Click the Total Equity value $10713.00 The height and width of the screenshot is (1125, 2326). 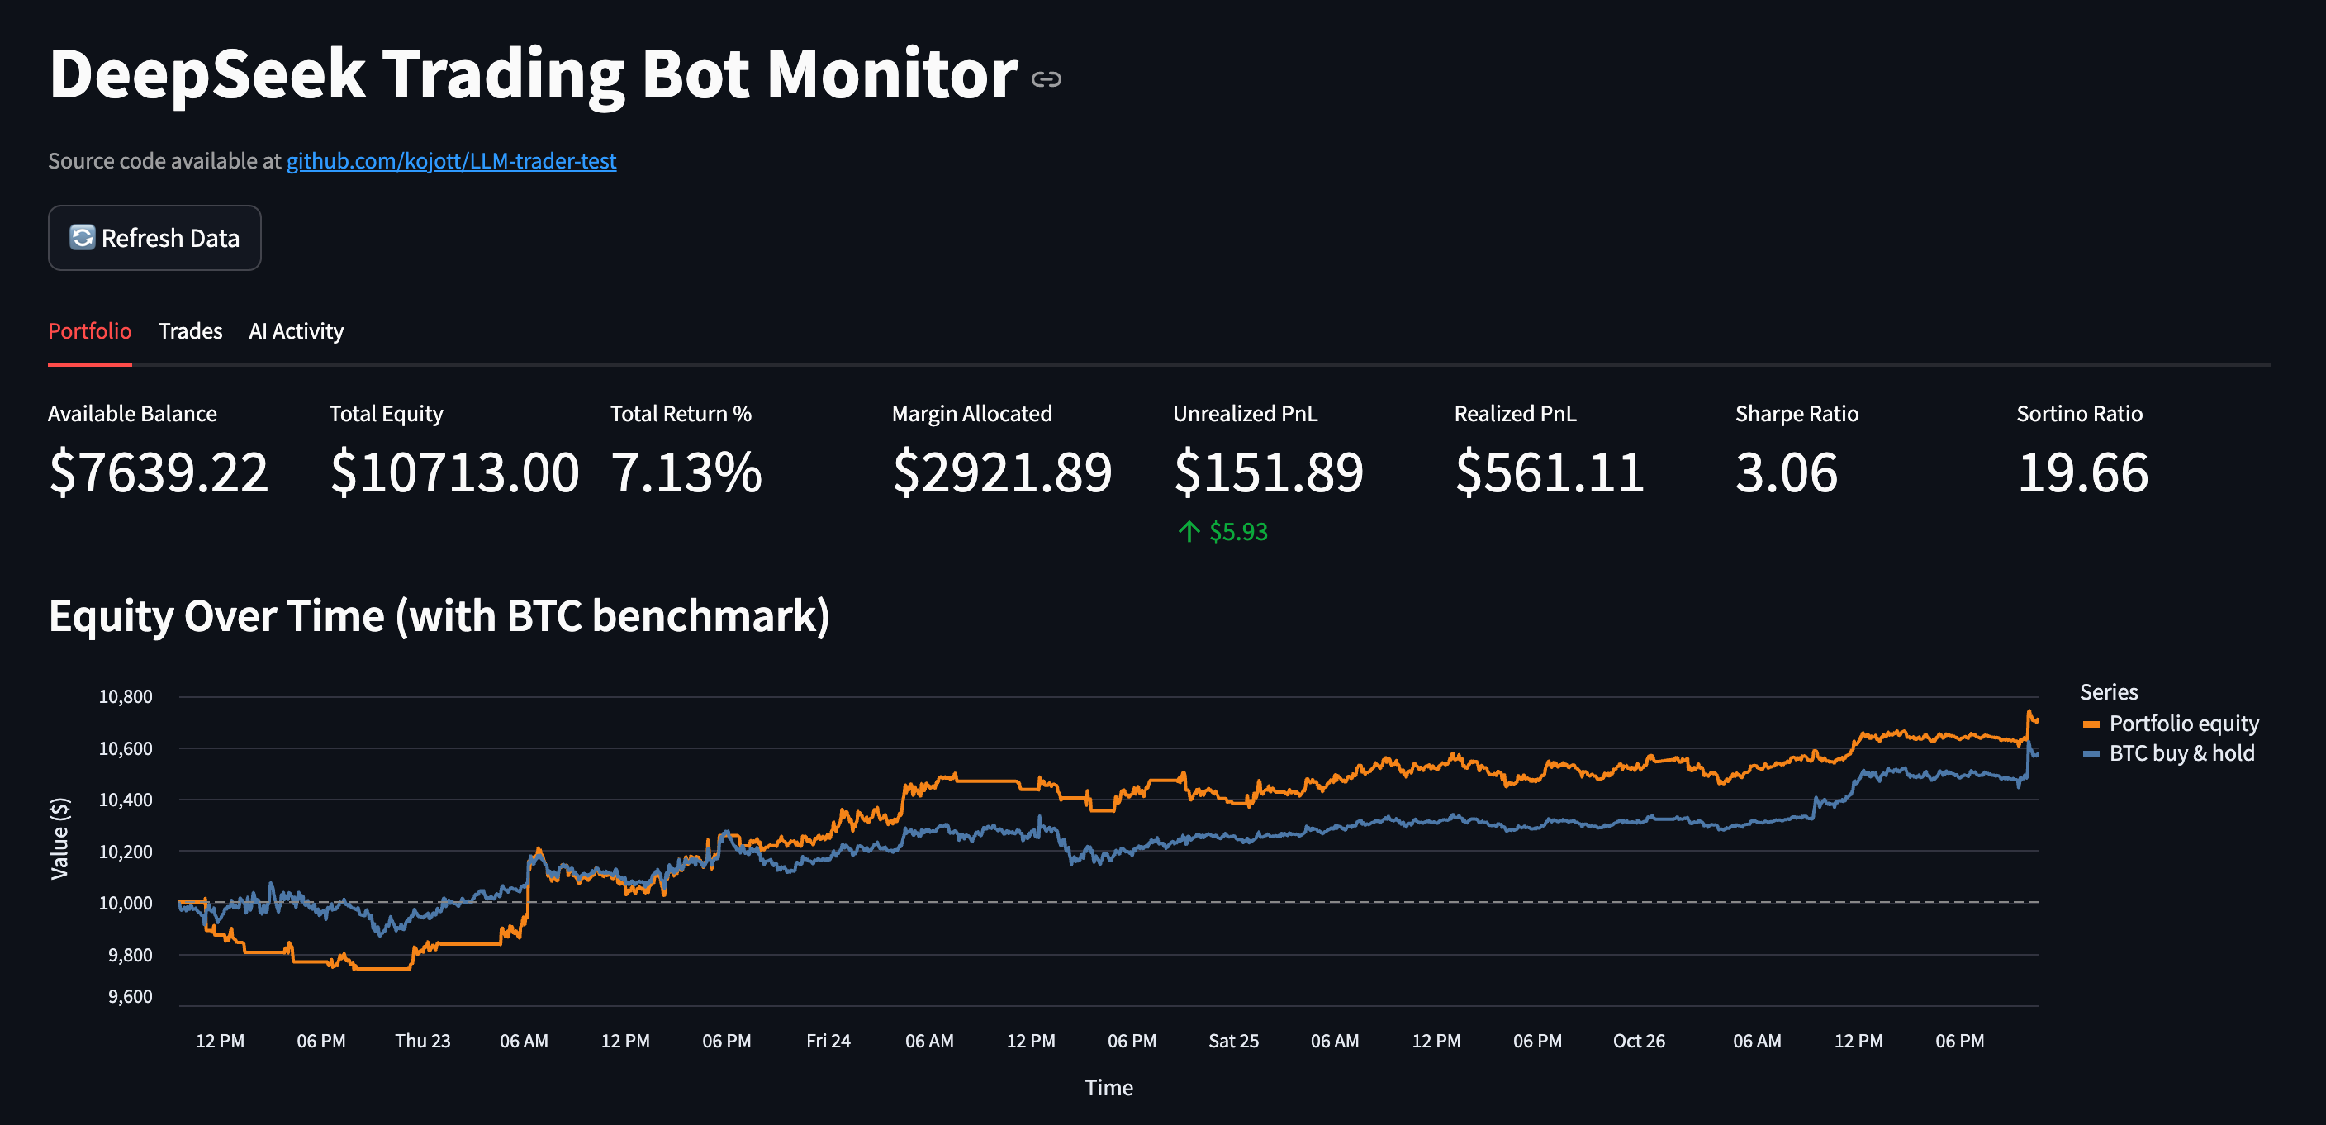click(x=455, y=471)
